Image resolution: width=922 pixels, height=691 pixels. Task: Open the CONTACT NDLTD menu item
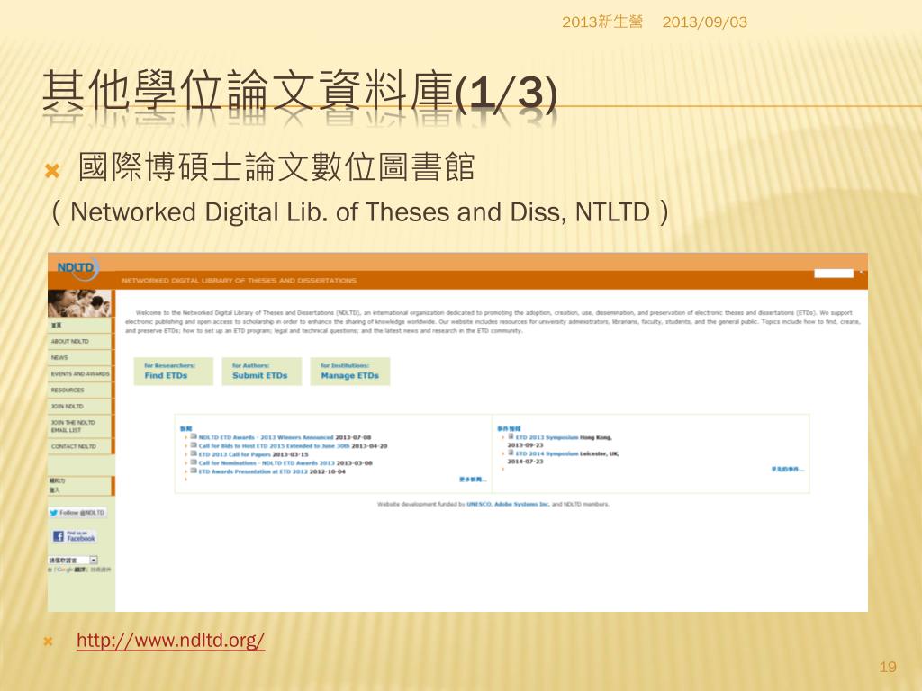pos(79,446)
